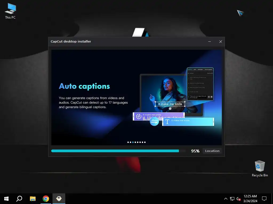Screen dimensions: 273x204
Task: Minimize the CapCut desktop installer window
Action: [x=210, y=42]
